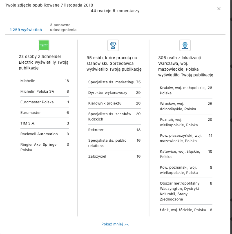This screenshot has width=232, height=234.
Task: Select the Założyciel row
Action: click(x=114, y=156)
